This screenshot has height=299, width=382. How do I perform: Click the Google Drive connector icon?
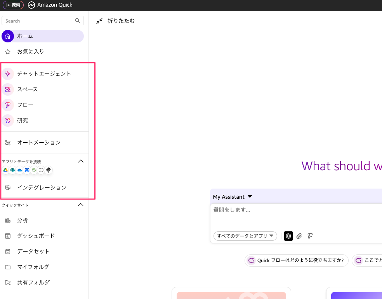(x=6, y=170)
